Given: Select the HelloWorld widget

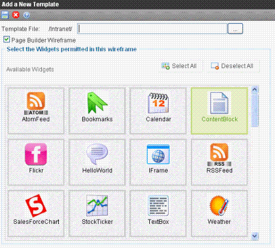Looking at the screenshot, I should coord(97,162).
